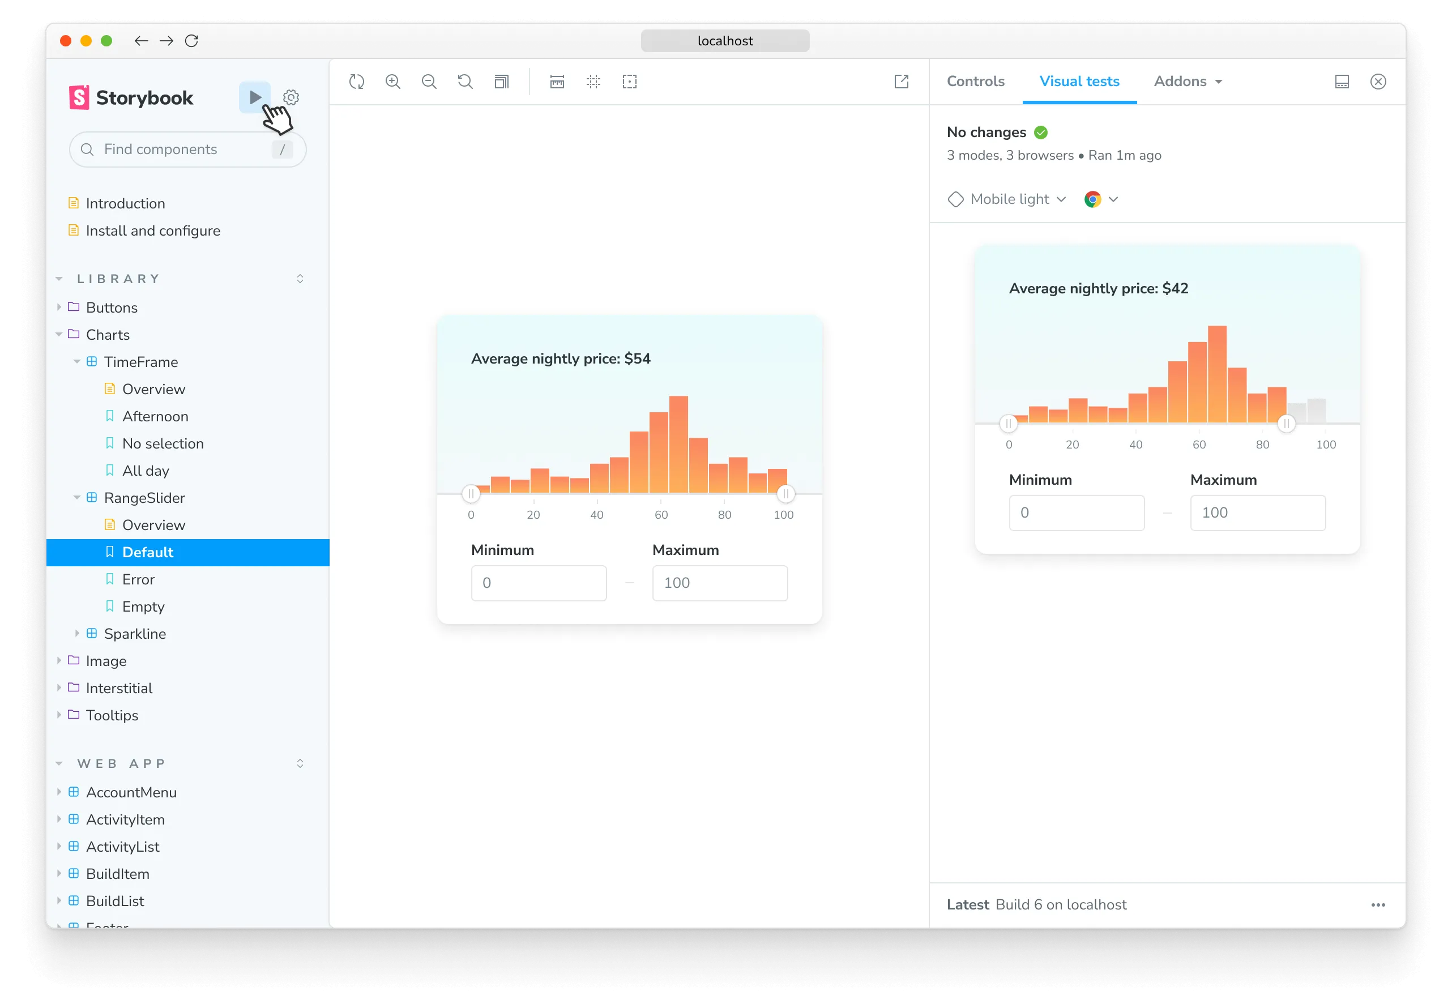Select the Default story
1452x1008 pixels.
point(187,552)
